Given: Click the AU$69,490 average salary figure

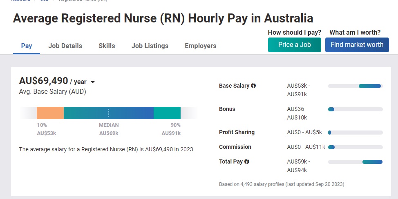Looking at the screenshot, I should (x=44, y=81).
